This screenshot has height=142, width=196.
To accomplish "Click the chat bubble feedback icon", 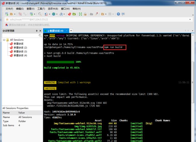I will point(123,14).
